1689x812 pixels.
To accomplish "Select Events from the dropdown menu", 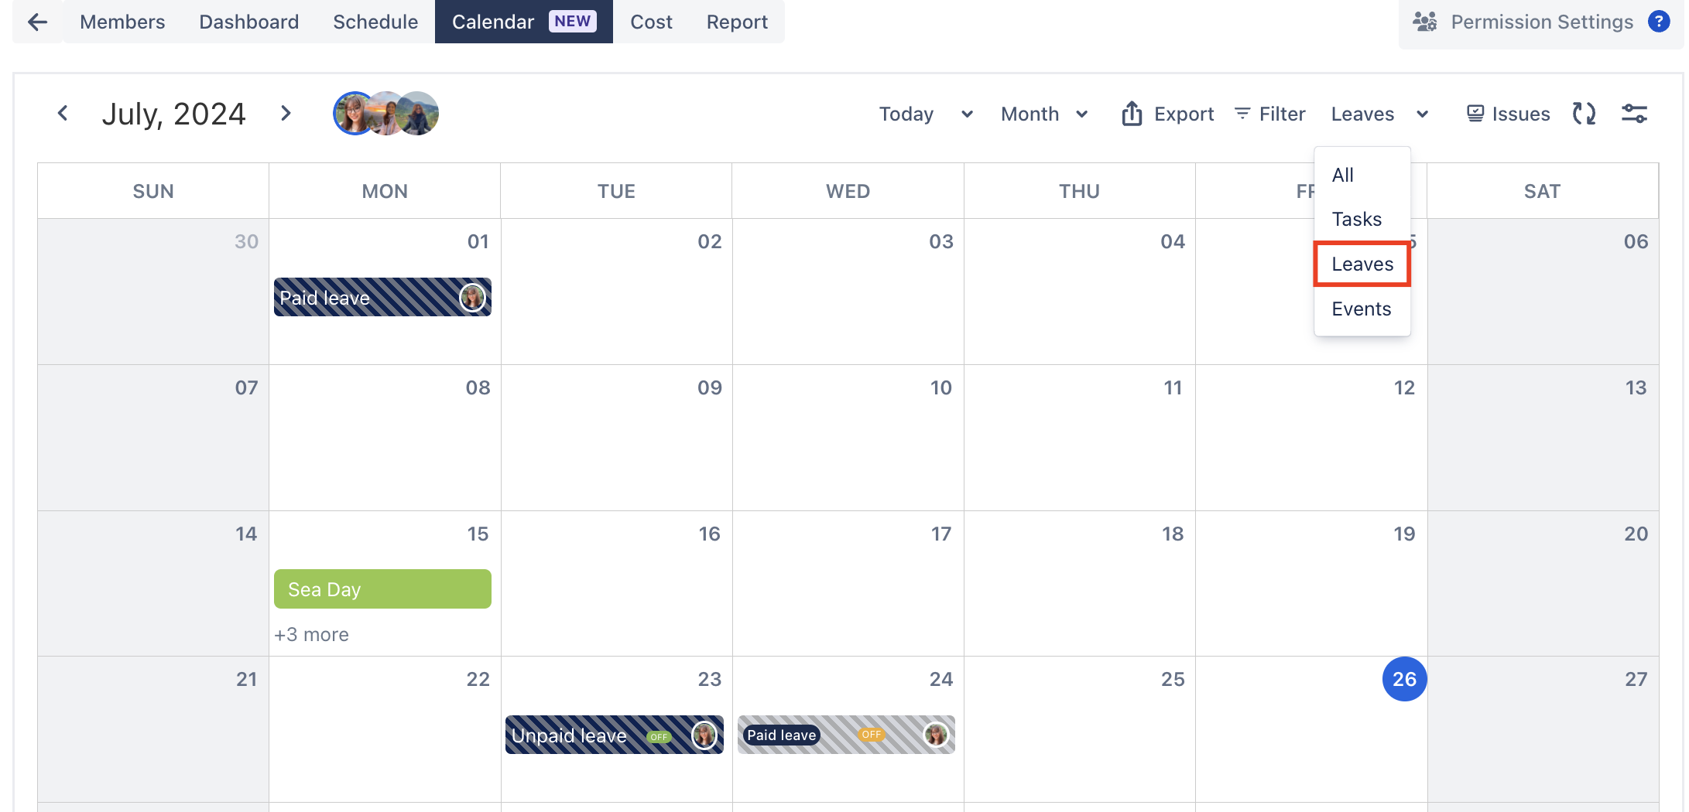I will pos(1361,309).
